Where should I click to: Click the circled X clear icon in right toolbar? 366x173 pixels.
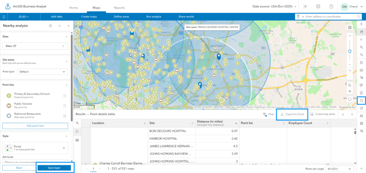[x=362, y=108]
